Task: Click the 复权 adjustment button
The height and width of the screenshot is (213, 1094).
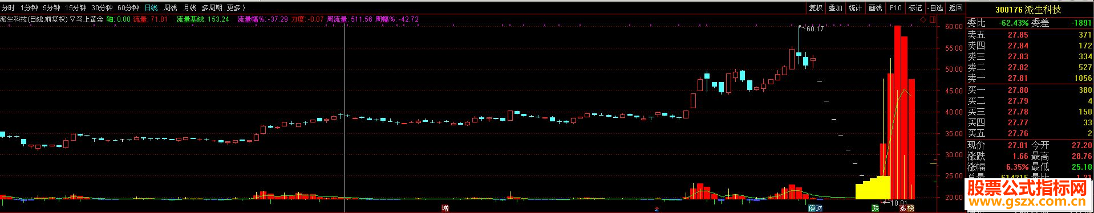Action: point(816,8)
